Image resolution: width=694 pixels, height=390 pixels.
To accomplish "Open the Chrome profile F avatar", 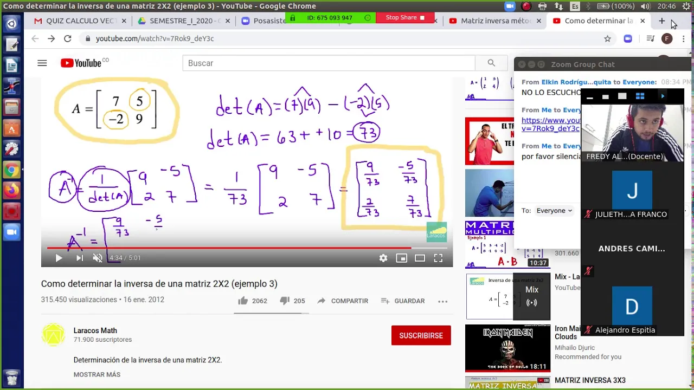I will pos(667,38).
